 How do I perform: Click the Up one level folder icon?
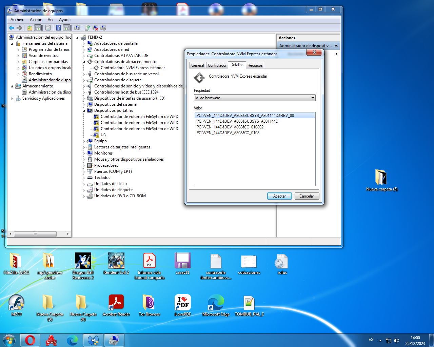30,28
